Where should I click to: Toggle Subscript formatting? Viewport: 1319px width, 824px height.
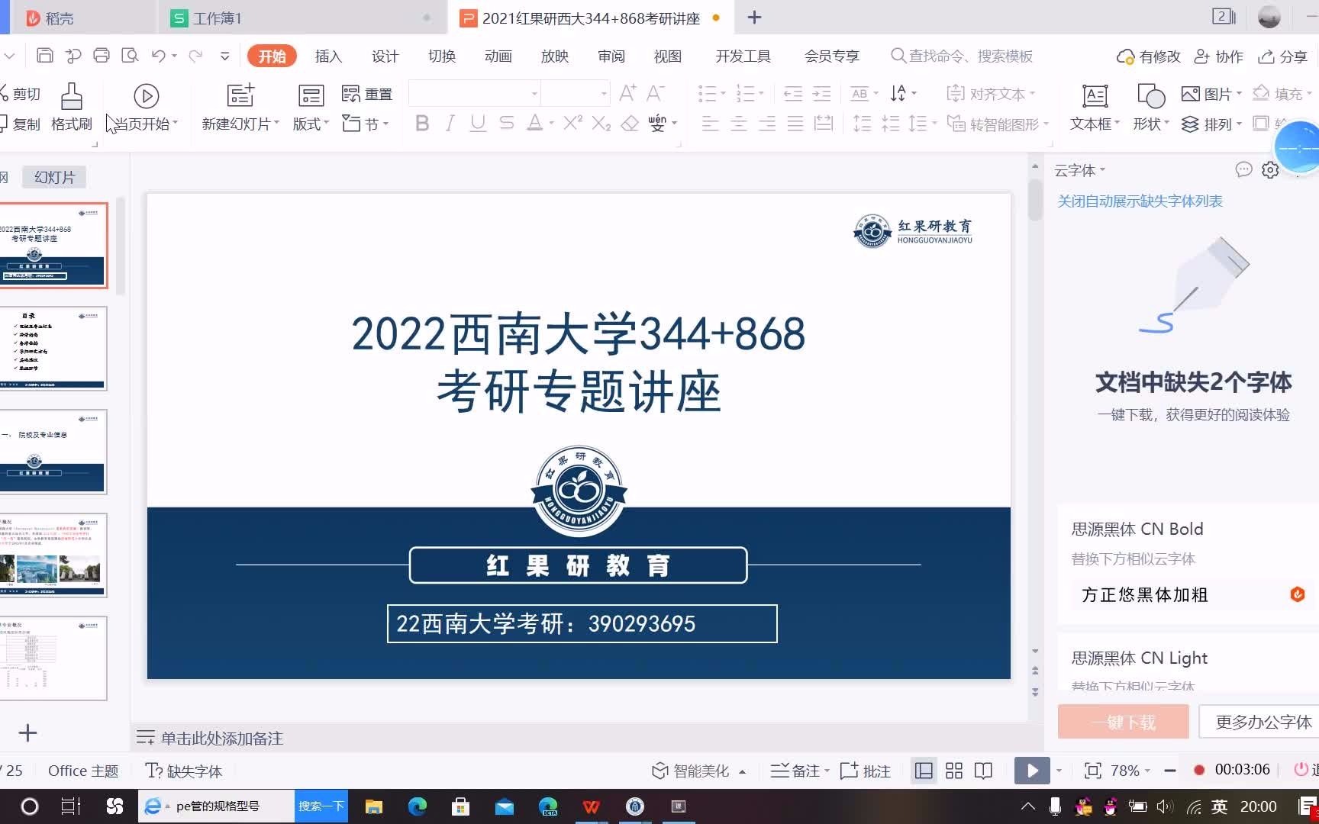pos(601,123)
